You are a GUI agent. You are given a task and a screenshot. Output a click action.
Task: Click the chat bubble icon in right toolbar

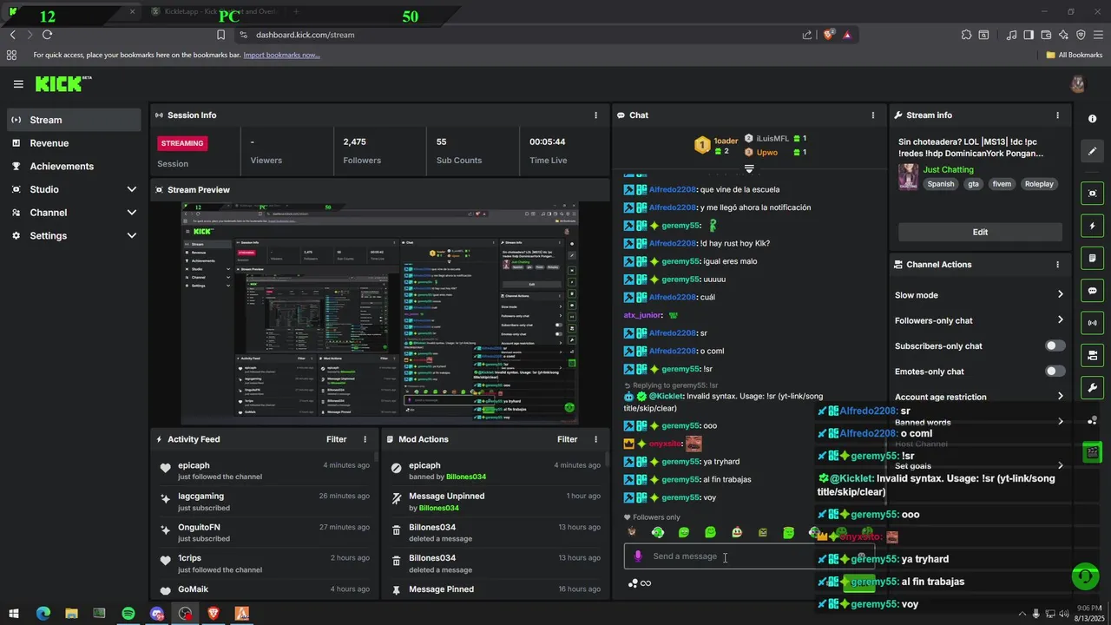[1092, 291]
